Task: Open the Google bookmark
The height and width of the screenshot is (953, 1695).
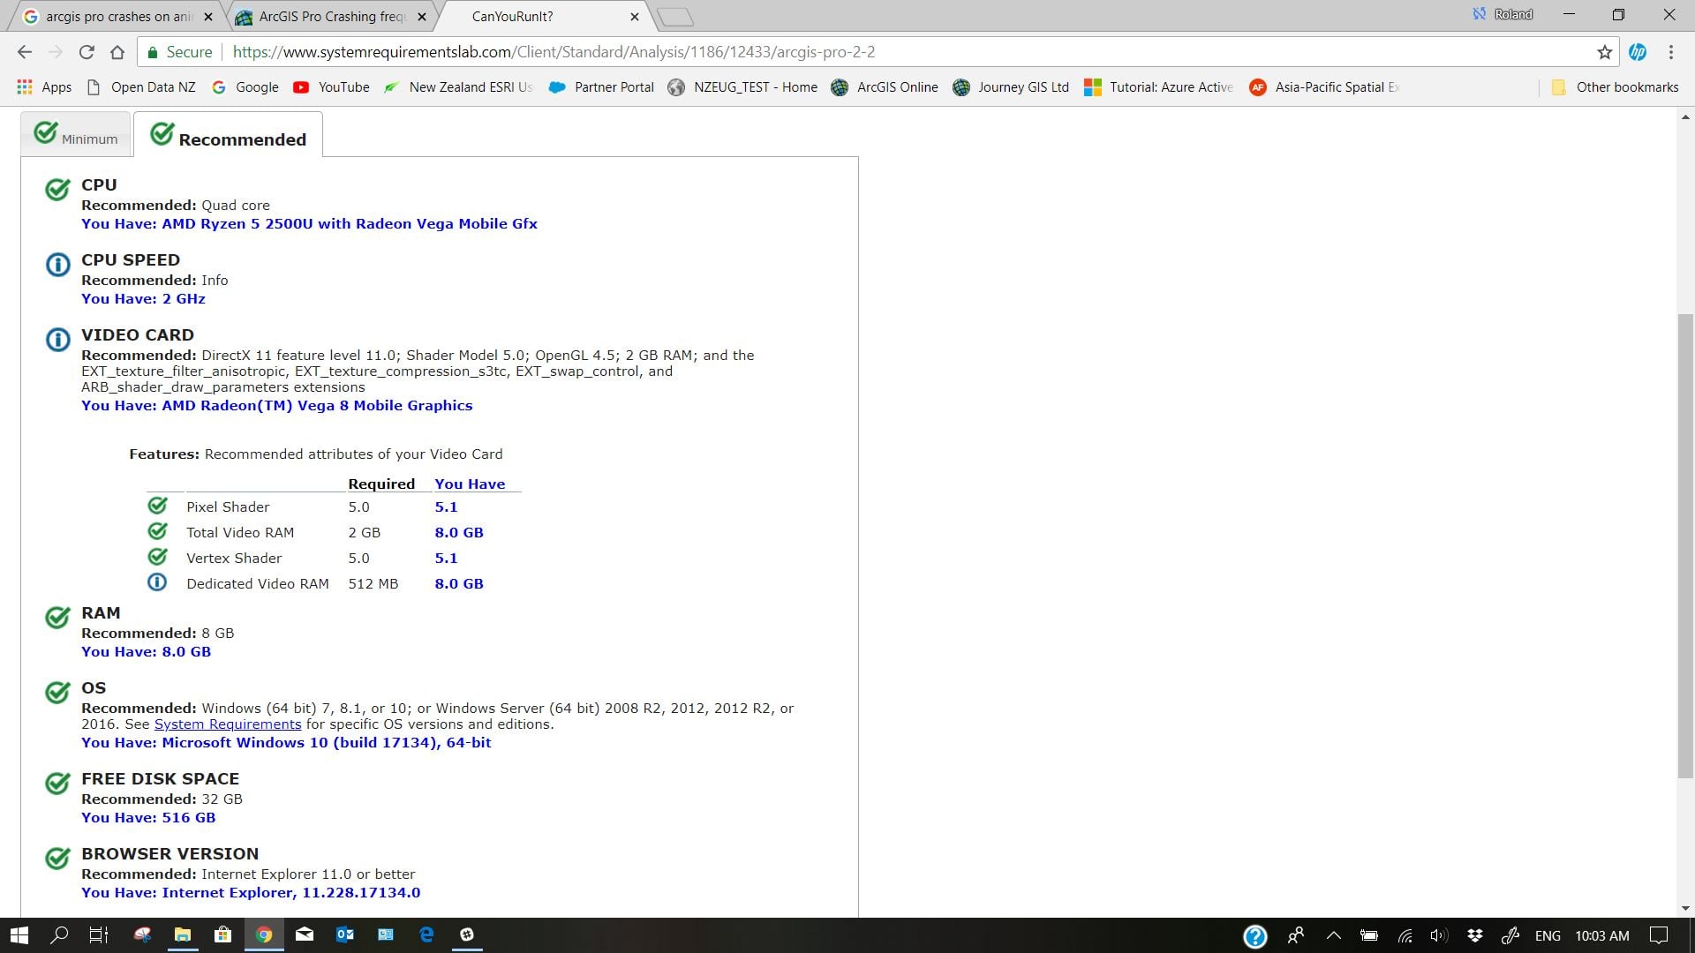Action: coord(245,87)
